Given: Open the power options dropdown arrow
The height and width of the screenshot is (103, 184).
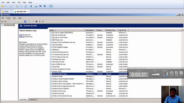Looking at the screenshot, I should pos(5,6).
